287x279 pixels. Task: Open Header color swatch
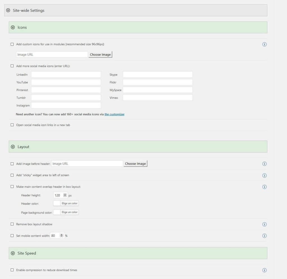pos(57,203)
